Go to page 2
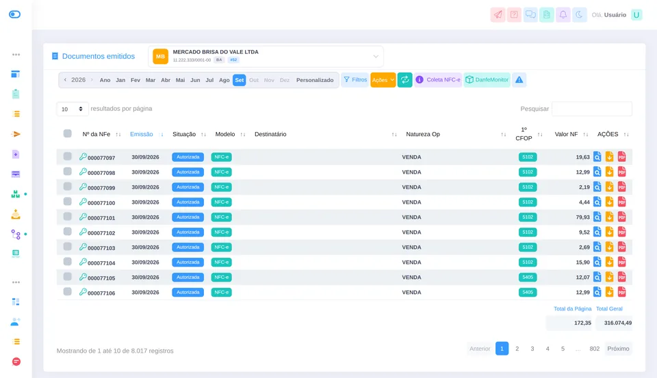 coord(517,349)
